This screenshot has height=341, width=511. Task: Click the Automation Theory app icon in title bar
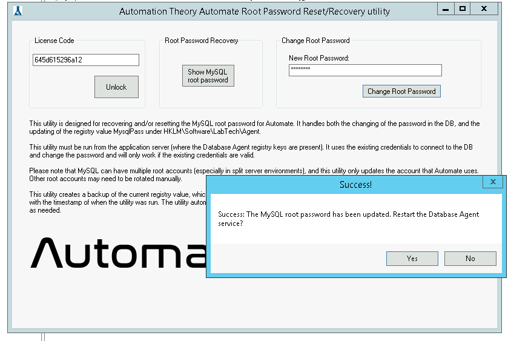(18, 11)
